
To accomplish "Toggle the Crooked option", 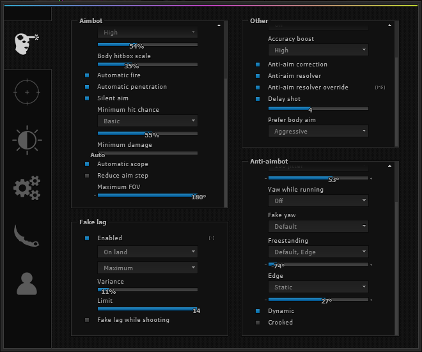I will click(x=258, y=323).
